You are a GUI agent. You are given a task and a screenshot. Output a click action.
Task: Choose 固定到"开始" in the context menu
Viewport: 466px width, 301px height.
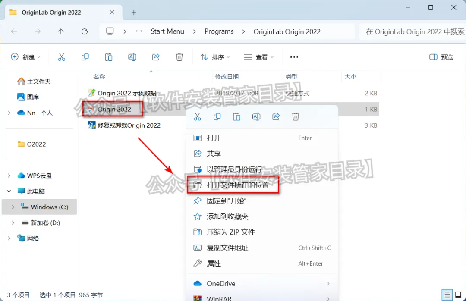pyautogui.click(x=262, y=201)
